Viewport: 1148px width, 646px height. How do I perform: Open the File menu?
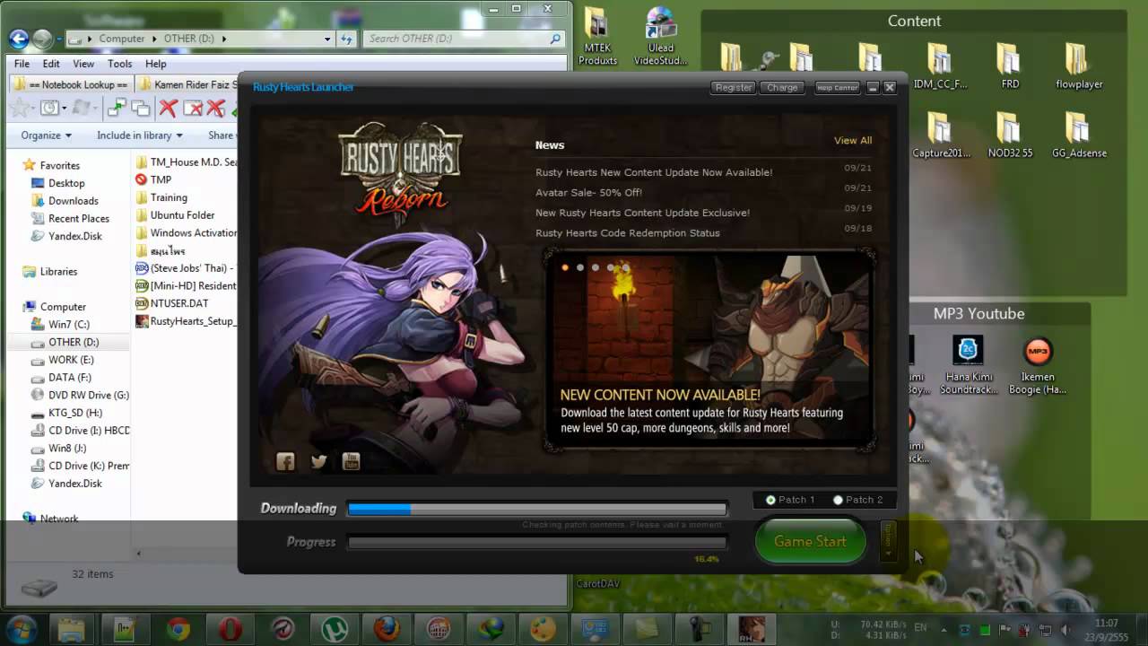click(22, 64)
